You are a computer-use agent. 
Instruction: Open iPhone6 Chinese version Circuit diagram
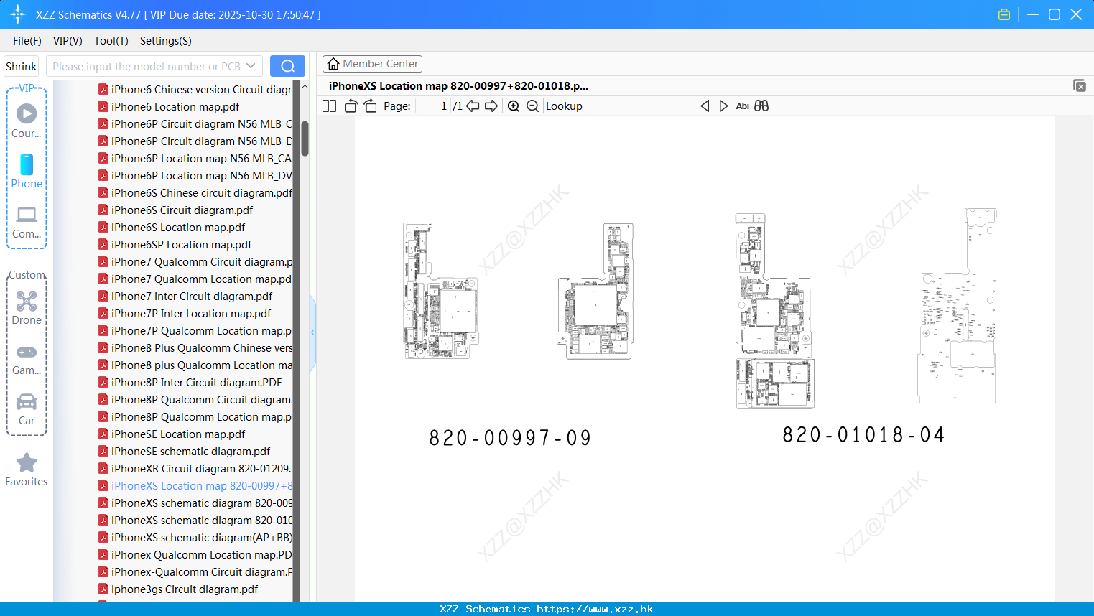pyautogui.click(x=195, y=90)
